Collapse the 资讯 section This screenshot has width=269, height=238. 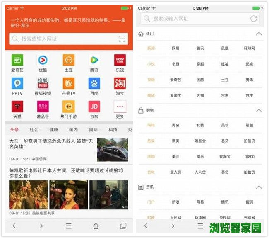point(259,187)
